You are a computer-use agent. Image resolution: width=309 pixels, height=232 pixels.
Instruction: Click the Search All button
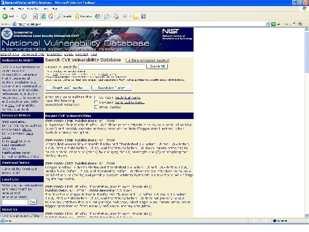coord(157,66)
